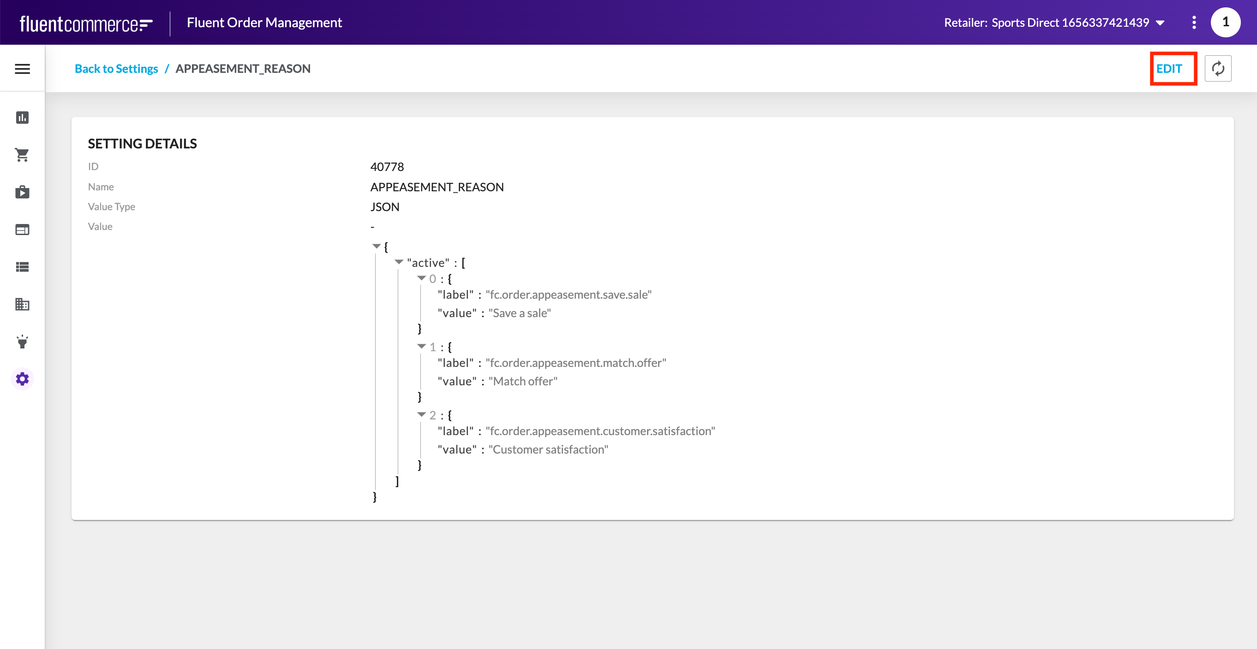Click the fulfilment bag sidebar icon
The height and width of the screenshot is (649, 1257).
point(23,193)
